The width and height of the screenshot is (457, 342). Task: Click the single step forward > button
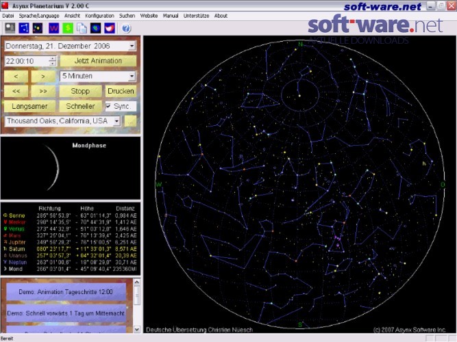point(43,76)
